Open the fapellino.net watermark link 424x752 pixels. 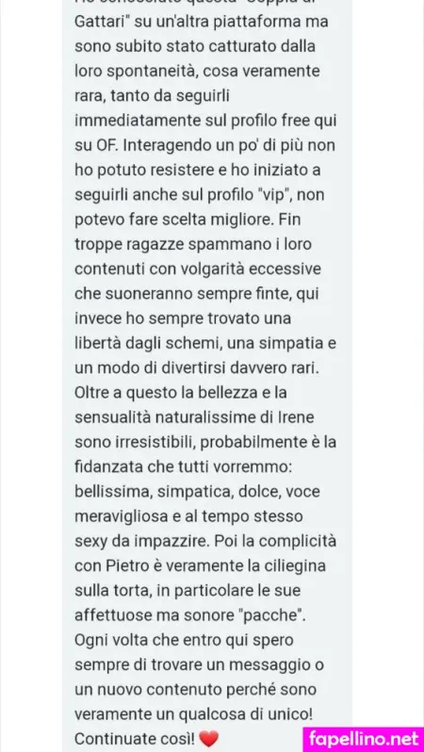coord(363,738)
